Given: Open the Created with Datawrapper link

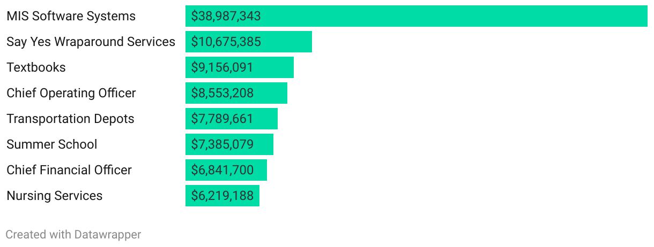Looking at the screenshot, I should point(73,234).
